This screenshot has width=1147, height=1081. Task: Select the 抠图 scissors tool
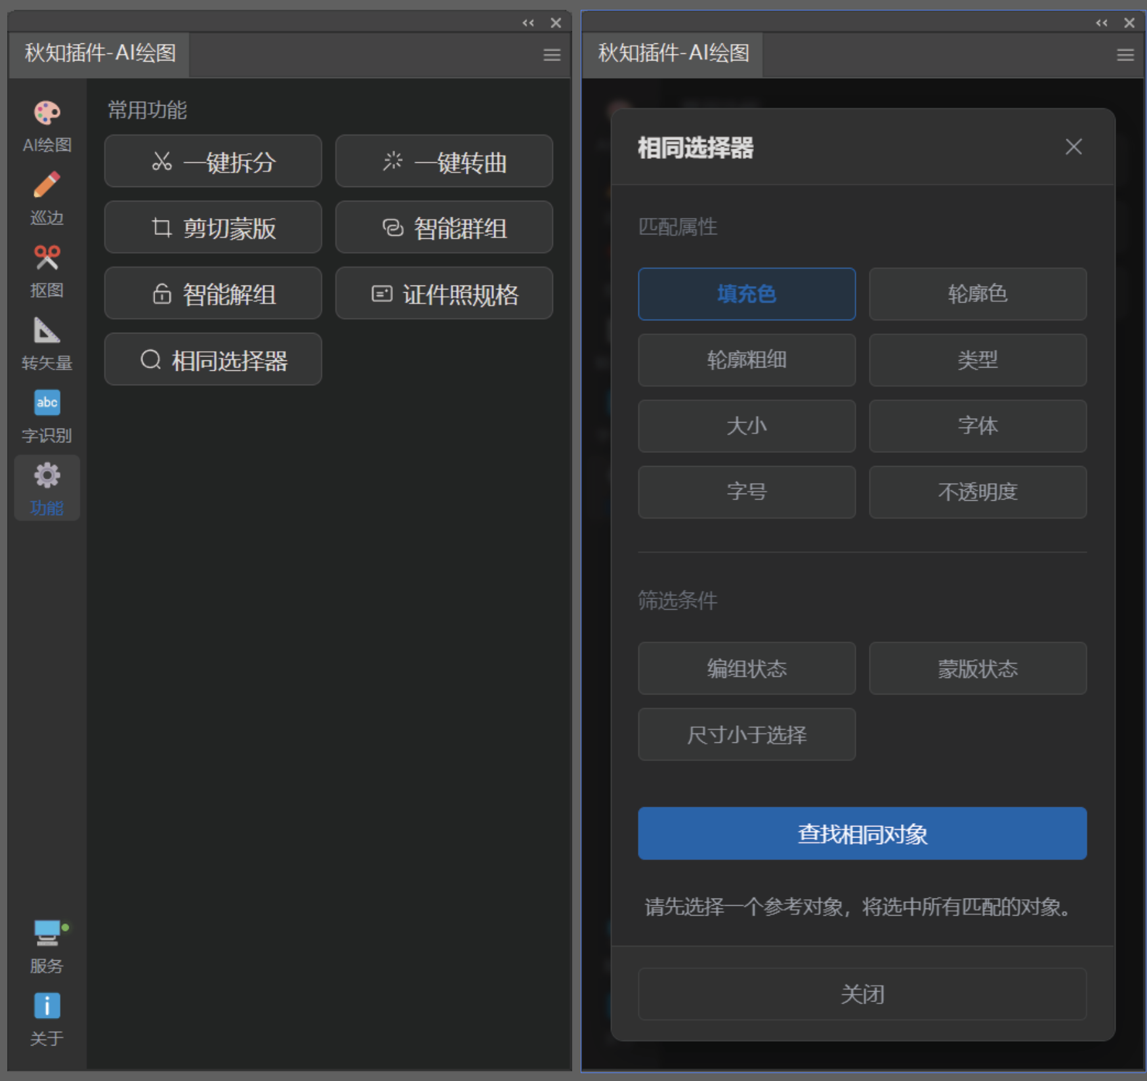click(47, 262)
